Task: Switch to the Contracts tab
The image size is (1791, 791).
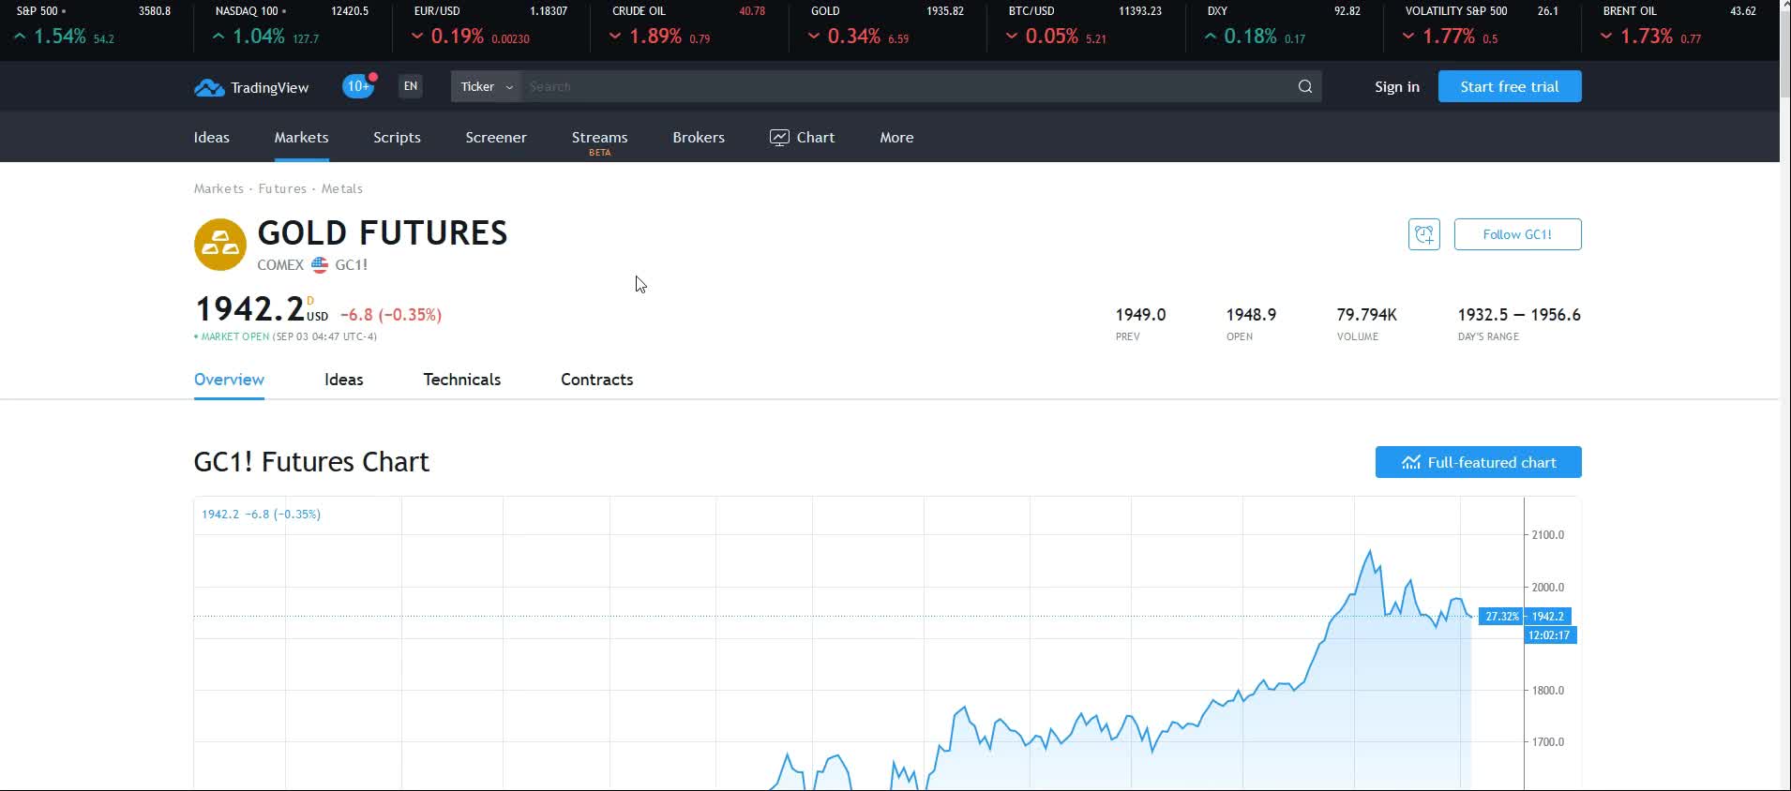Action: pos(596,380)
